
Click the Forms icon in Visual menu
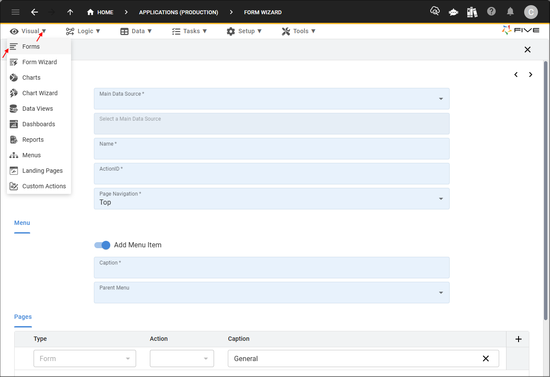click(x=14, y=47)
